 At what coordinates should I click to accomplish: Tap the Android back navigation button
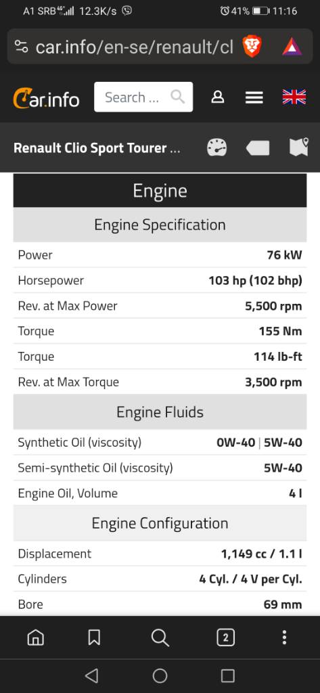pyautogui.click(x=91, y=675)
